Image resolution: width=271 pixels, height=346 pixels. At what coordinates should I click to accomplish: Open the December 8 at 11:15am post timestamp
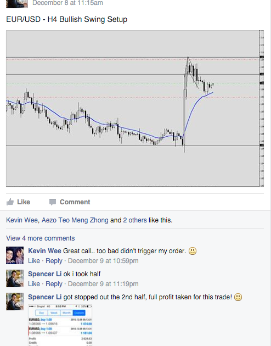pyautogui.click(x=67, y=3)
